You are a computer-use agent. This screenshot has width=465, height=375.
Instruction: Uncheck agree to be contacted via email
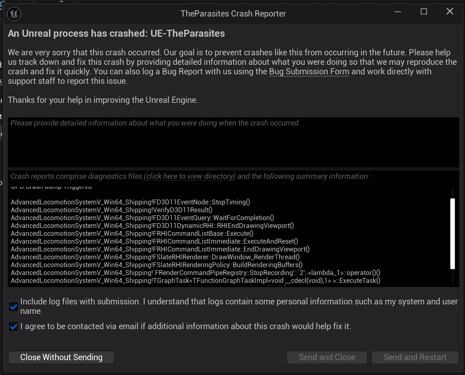(x=14, y=327)
